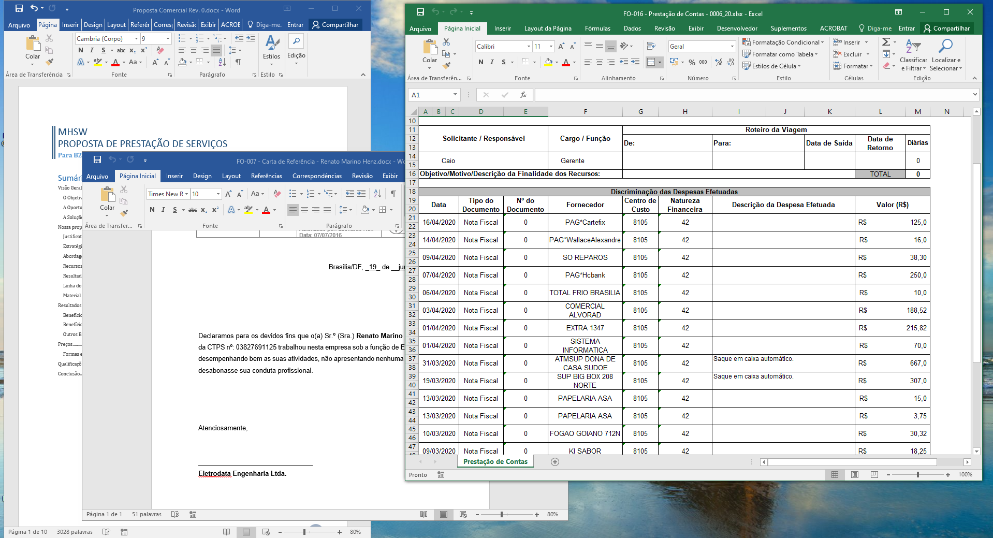
Task: Open the Inserir cells button in Excel Células group
Action: click(x=851, y=42)
